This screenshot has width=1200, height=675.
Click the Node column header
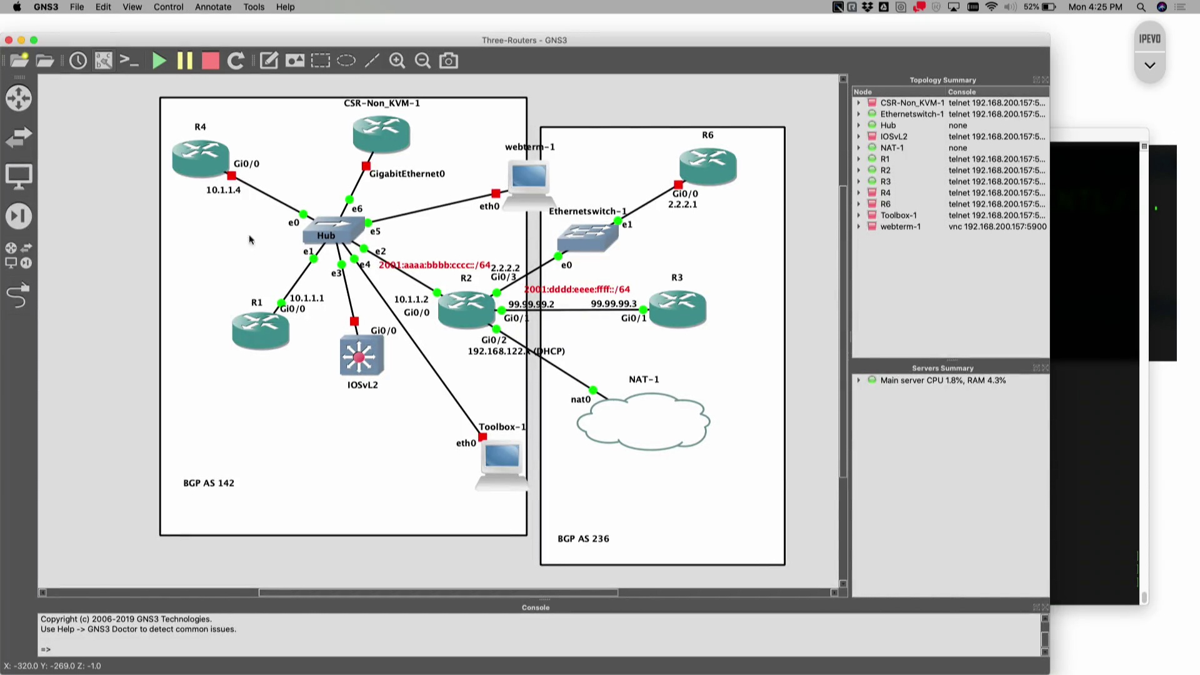[899, 91]
